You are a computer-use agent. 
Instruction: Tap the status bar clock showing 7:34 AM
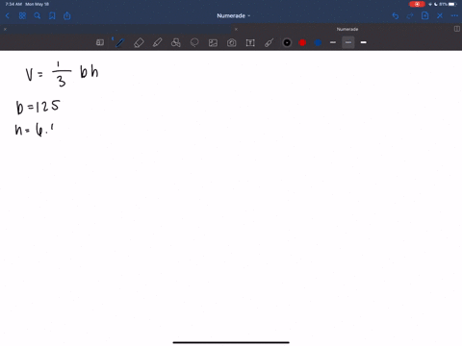(x=13, y=4)
